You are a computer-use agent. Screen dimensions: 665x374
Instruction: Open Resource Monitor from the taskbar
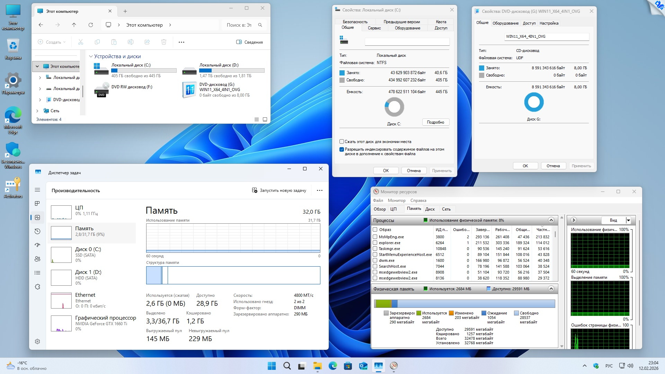point(393,366)
